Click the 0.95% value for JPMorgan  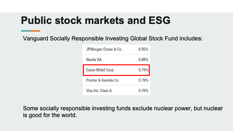click(x=143, y=49)
